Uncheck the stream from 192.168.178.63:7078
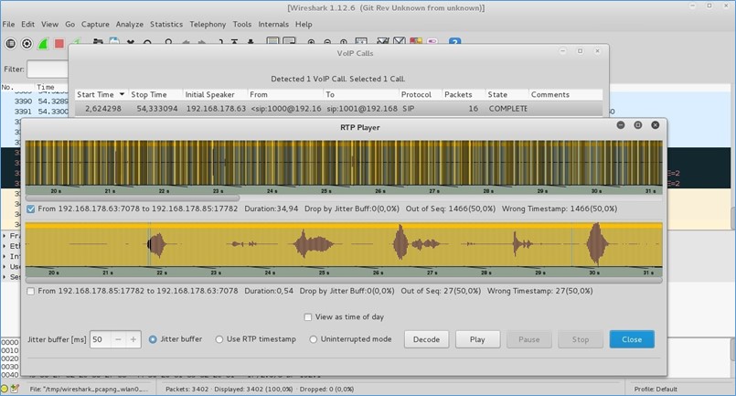 pos(32,209)
